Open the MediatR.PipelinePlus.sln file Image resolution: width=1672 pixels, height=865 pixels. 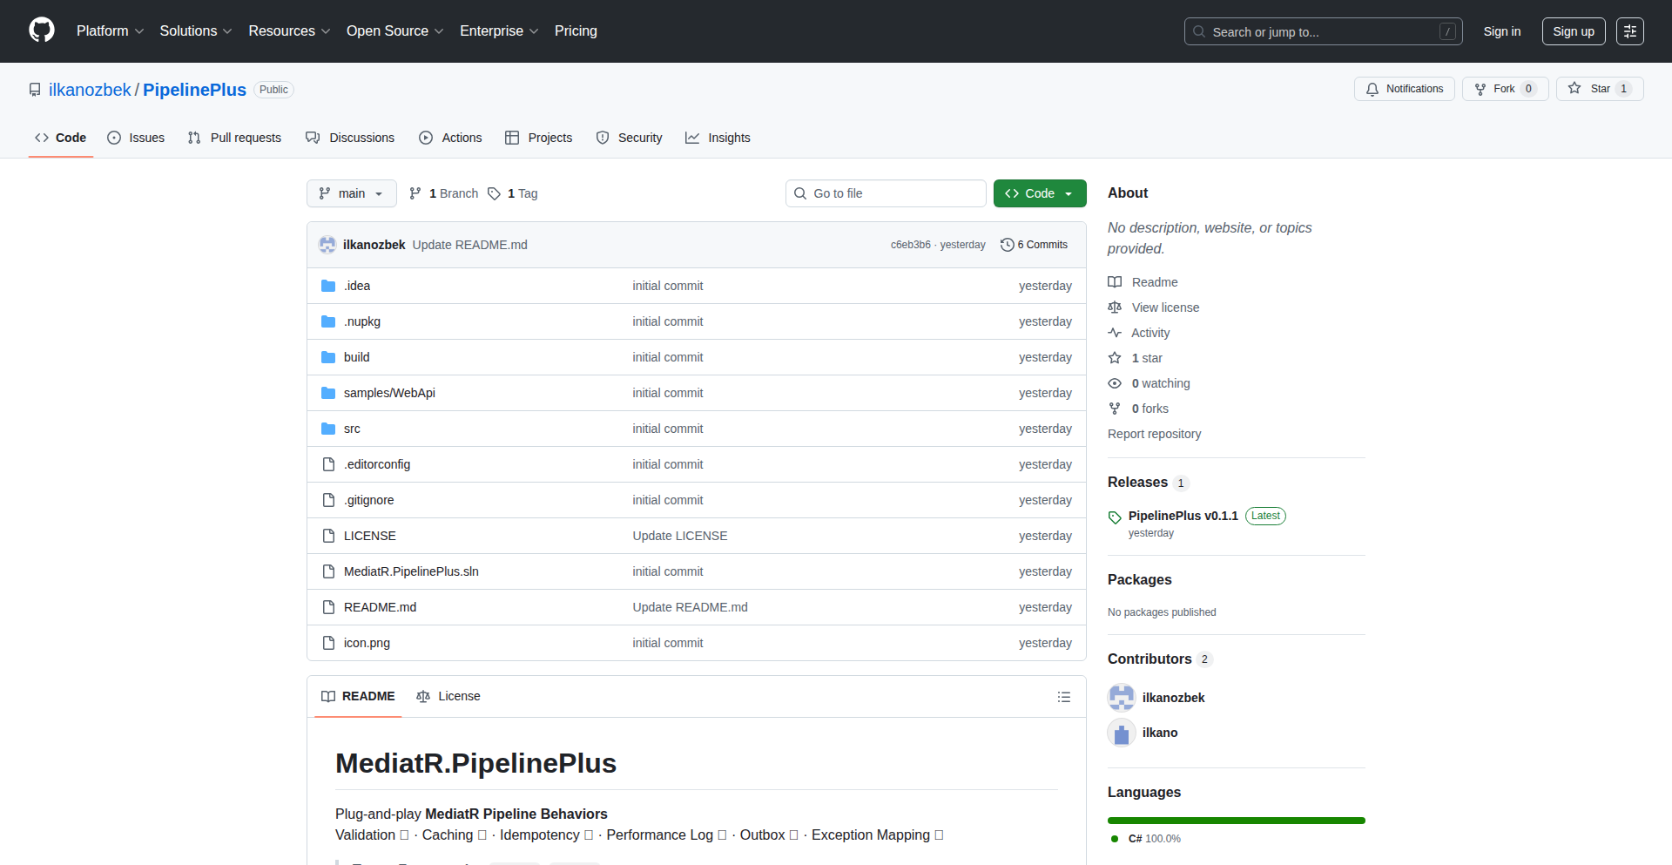pyautogui.click(x=411, y=571)
